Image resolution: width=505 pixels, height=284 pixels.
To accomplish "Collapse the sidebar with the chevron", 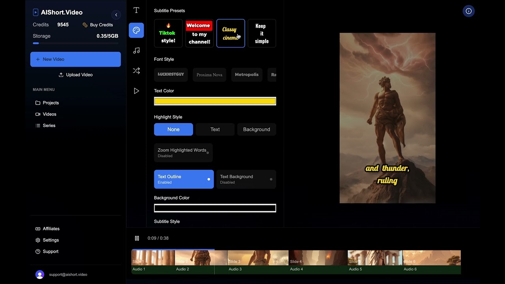I will tap(116, 15).
